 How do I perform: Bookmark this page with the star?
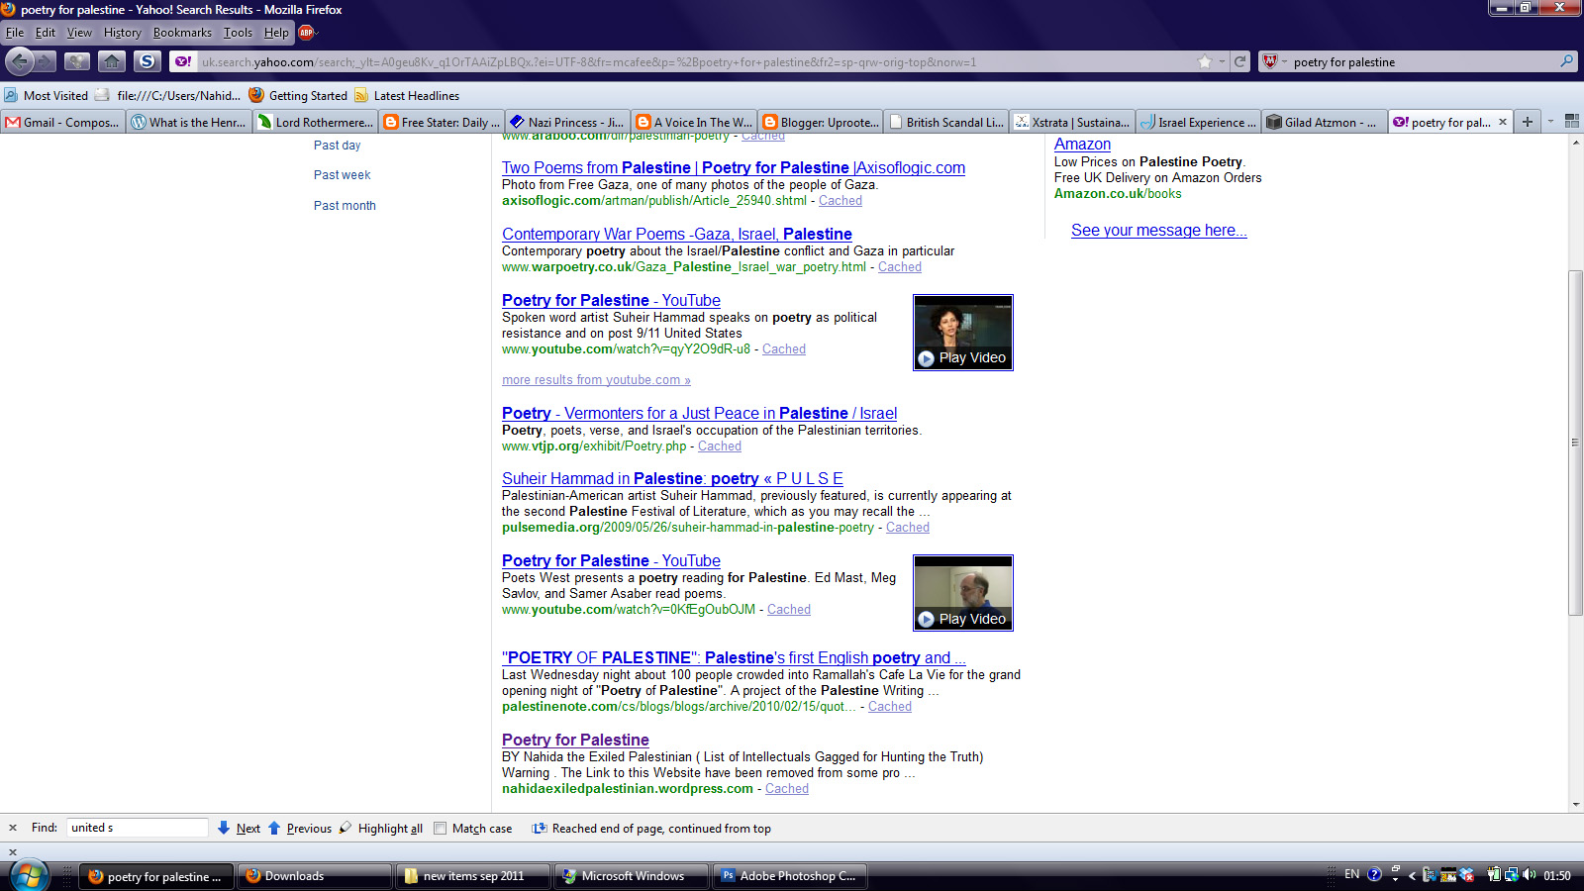[x=1205, y=61]
